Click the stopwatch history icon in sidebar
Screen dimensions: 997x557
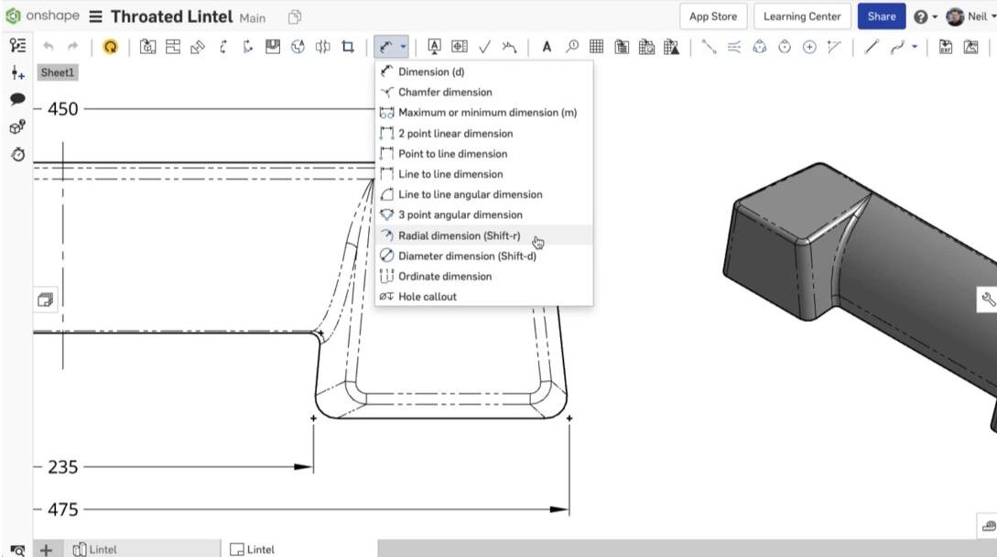pyautogui.click(x=17, y=155)
